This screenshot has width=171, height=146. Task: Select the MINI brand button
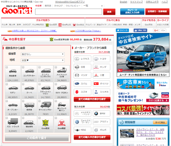pos(82,130)
